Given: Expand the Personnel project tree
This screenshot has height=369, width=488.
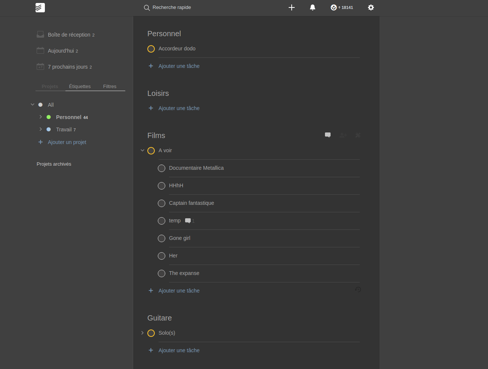Looking at the screenshot, I should pyautogui.click(x=40, y=117).
